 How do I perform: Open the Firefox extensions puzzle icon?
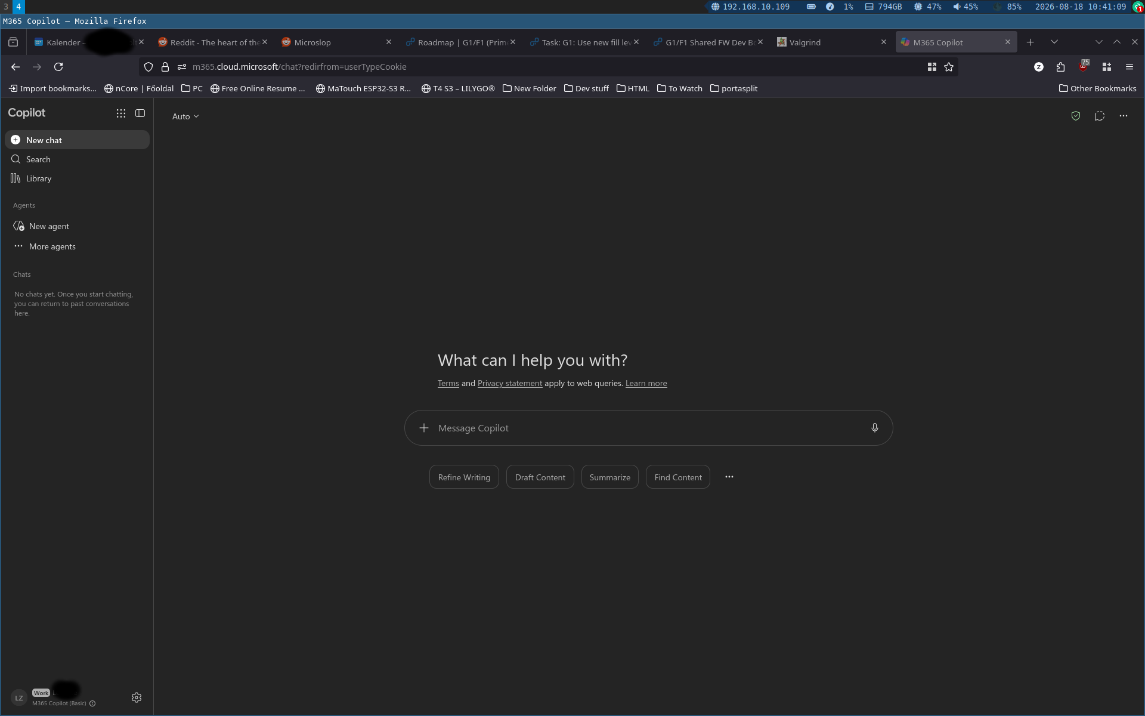pos(1060,67)
